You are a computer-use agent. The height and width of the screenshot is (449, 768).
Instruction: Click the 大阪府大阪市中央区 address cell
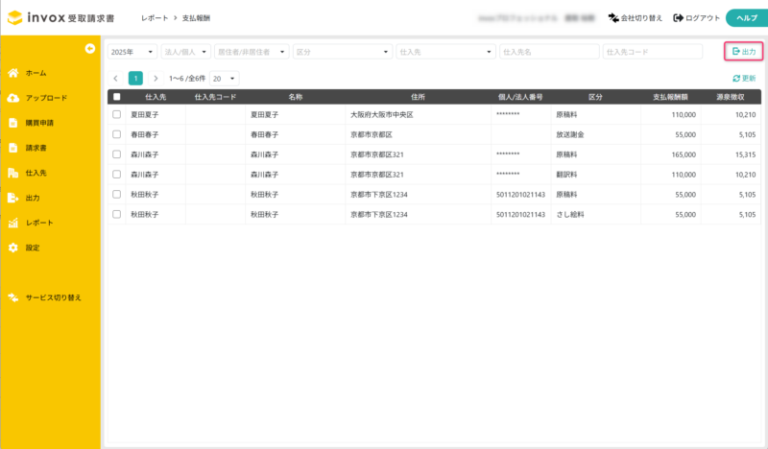(x=382, y=114)
